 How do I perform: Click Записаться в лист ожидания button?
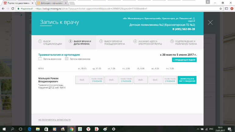pyautogui.click(x=187, y=80)
